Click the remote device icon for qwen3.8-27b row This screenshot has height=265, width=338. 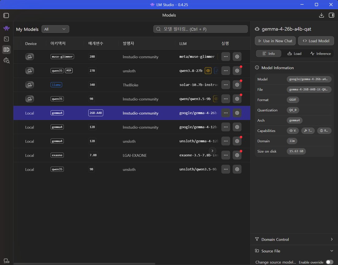pyautogui.click(x=29, y=70)
